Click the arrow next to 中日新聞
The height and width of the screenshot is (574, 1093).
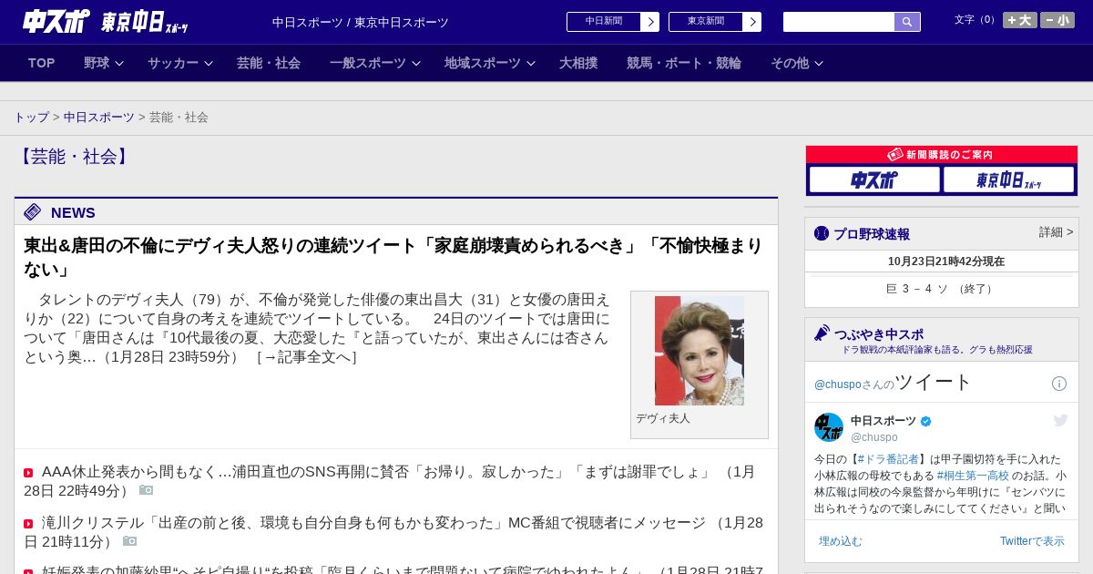(x=650, y=22)
